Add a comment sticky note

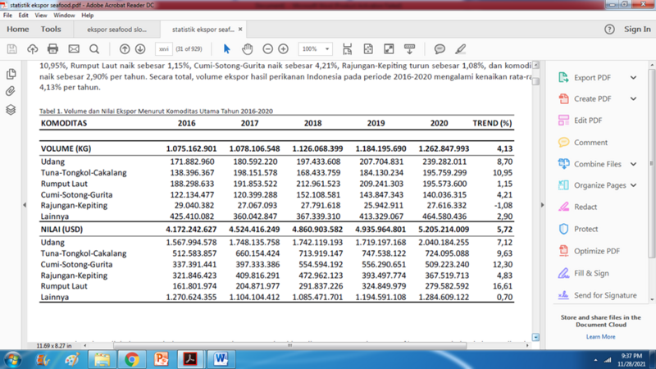440,49
